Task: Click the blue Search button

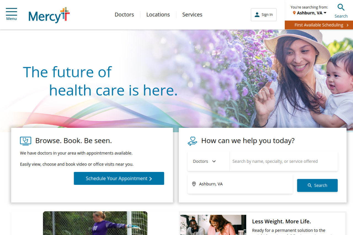Action: 317,185
